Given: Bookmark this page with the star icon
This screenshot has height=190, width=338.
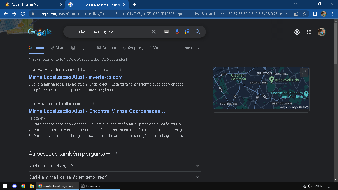Looking at the screenshot, I should click(305, 14).
